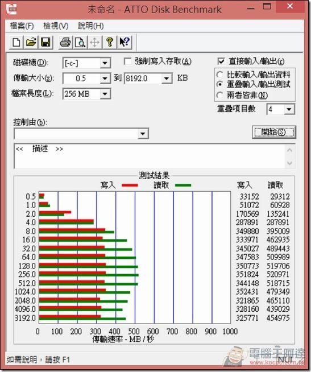
Task: Click the New document toolbar icon
Action: (16, 43)
